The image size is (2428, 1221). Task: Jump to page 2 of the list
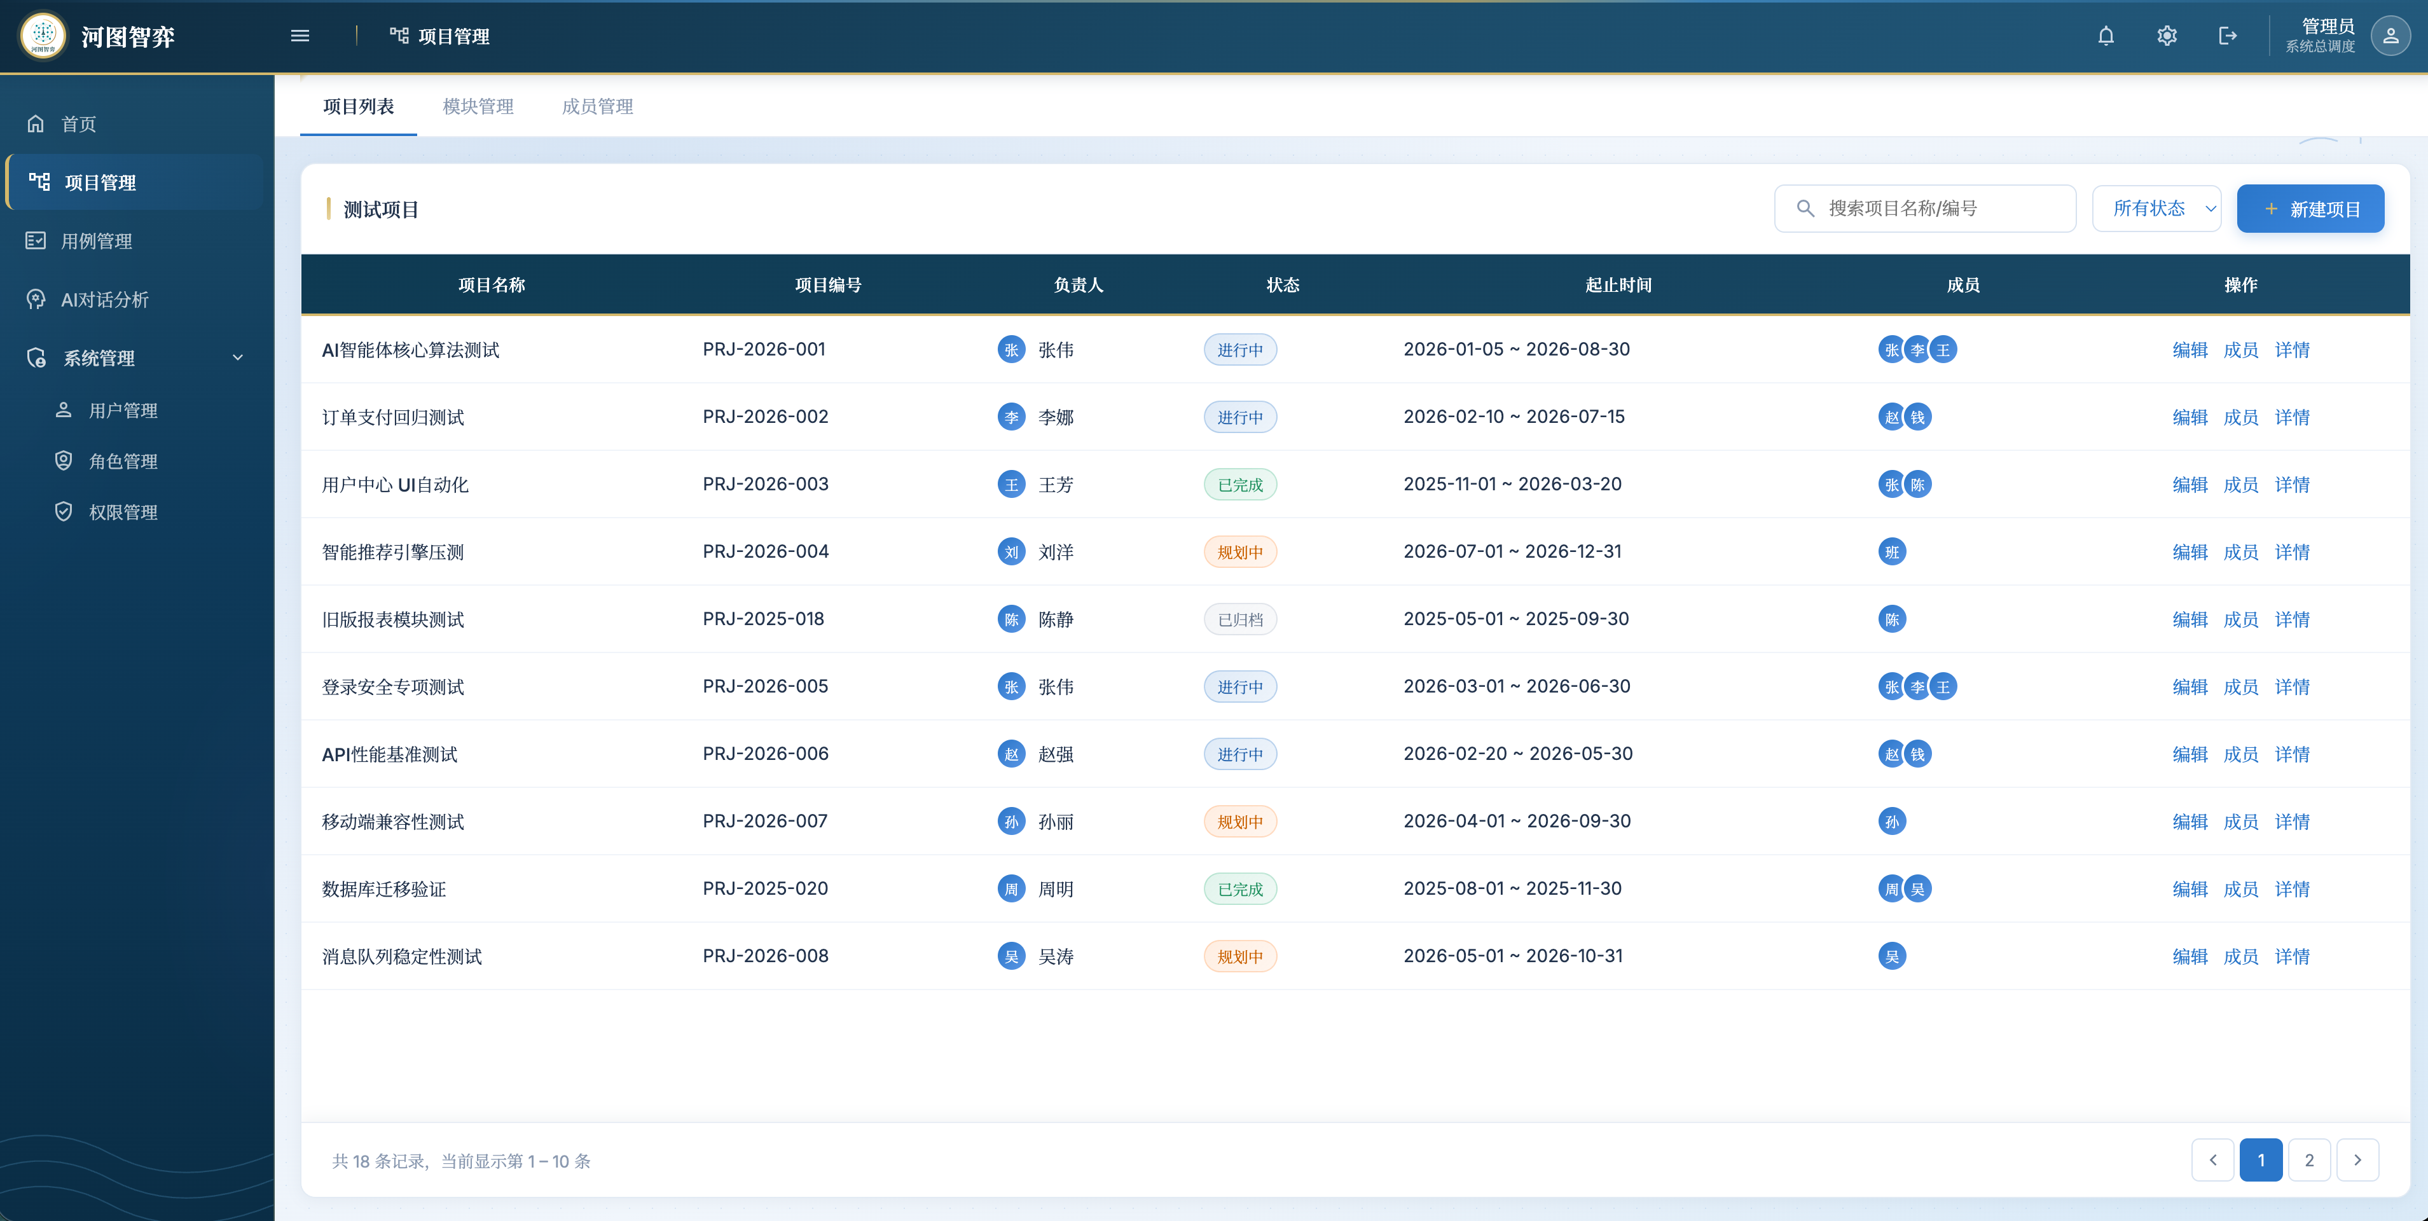pyautogui.click(x=2309, y=1160)
